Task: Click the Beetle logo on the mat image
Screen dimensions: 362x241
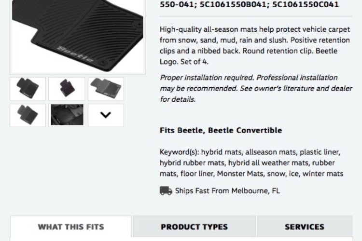Action: tap(75, 54)
